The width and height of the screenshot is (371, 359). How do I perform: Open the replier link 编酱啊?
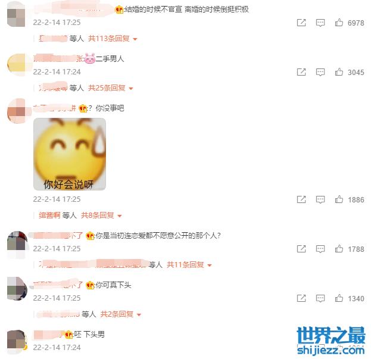click(49, 215)
